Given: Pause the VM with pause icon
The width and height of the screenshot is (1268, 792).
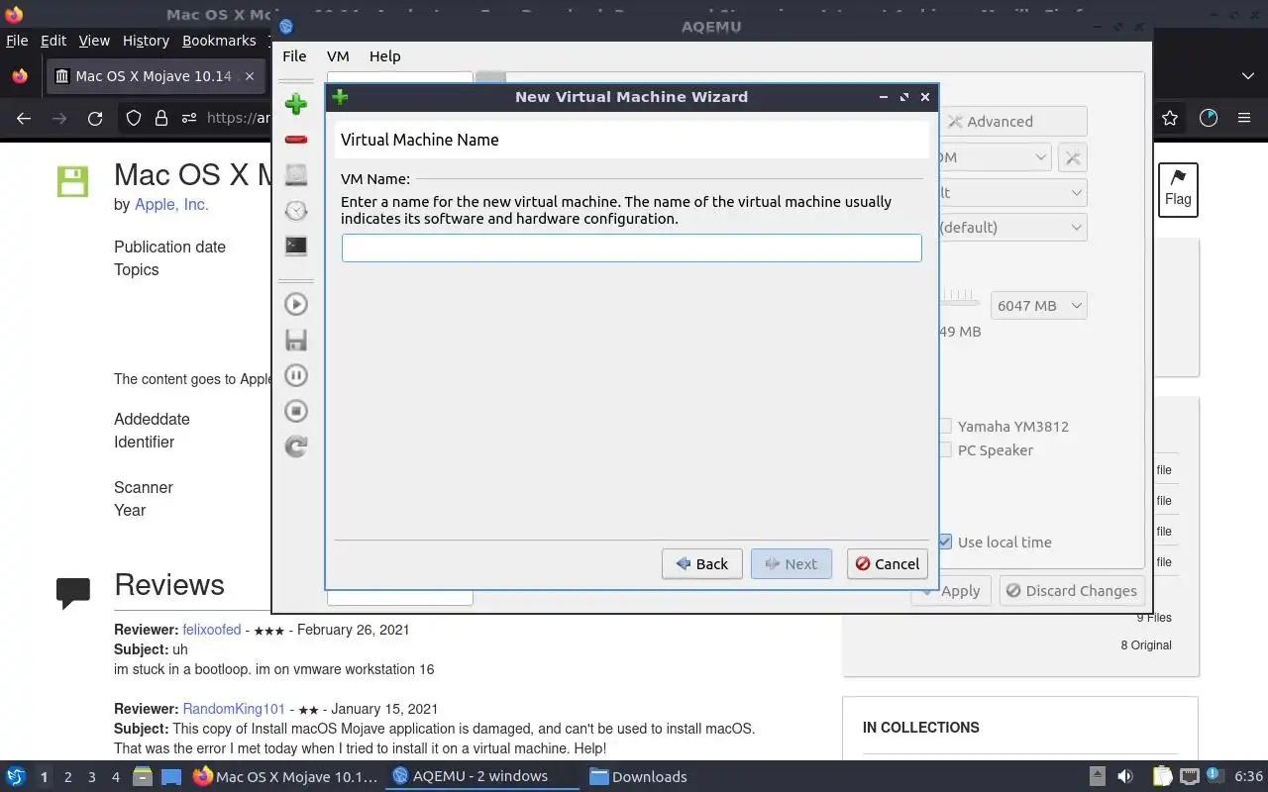Looking at the screenshot, I should pos(295,375).
